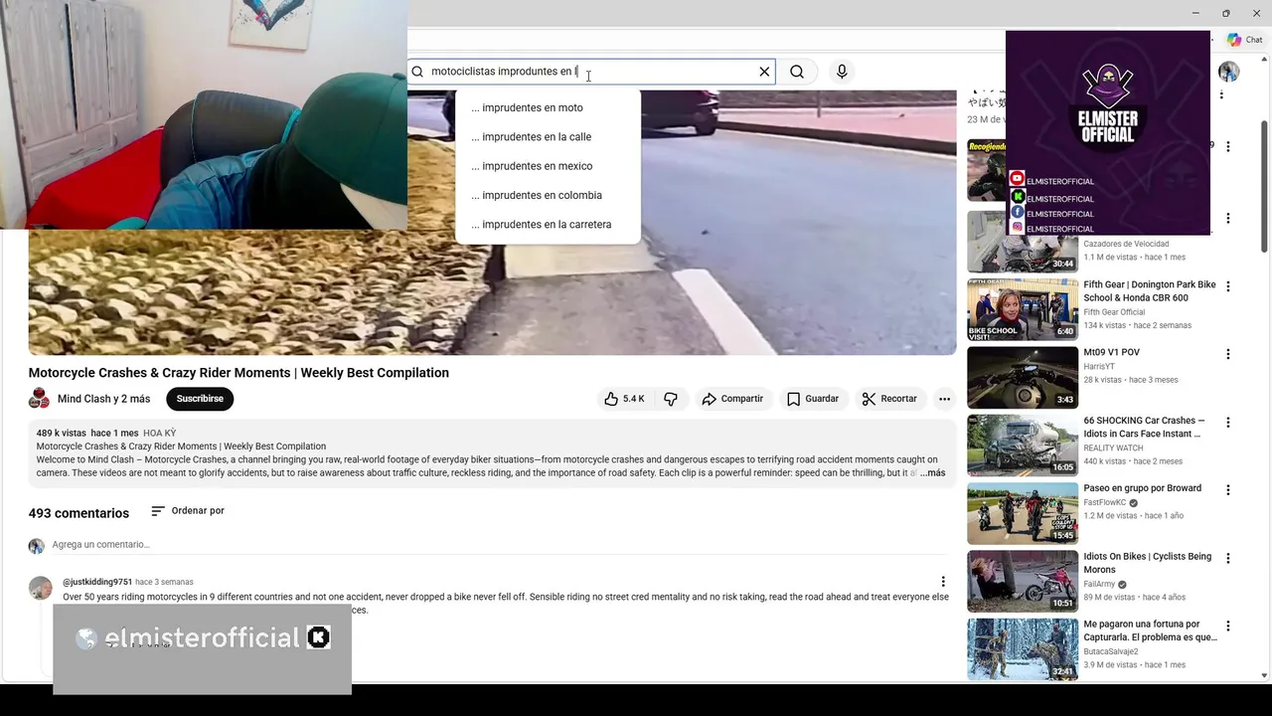Open more actions menu beside Recortar
The width and height of the screenshot is (1272, 716).
tap(944, 399)
